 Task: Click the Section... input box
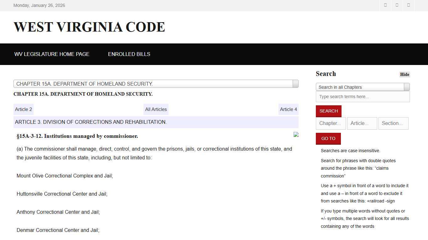pyautogui.click(x=393, y=123)
